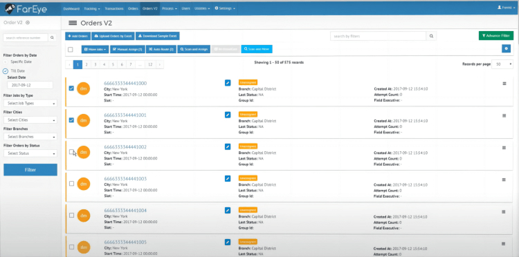
Task: Click the dm avatar of order 6666333344441000
Action: point(84,88)
